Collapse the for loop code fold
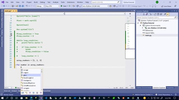Viewport: 179px width, 100px height. pyautogui.click(x=16, y=65)
